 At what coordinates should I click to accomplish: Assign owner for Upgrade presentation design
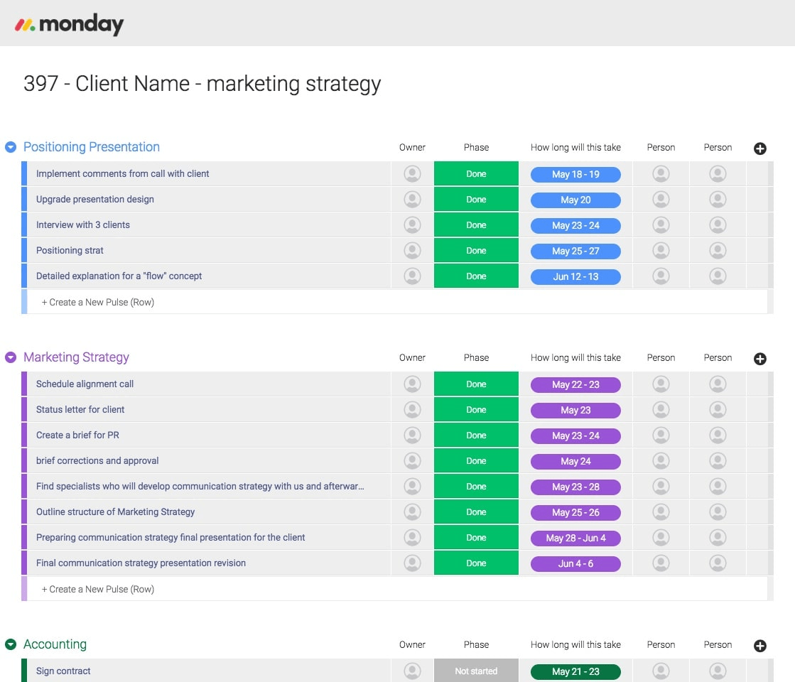coord(412,200)
